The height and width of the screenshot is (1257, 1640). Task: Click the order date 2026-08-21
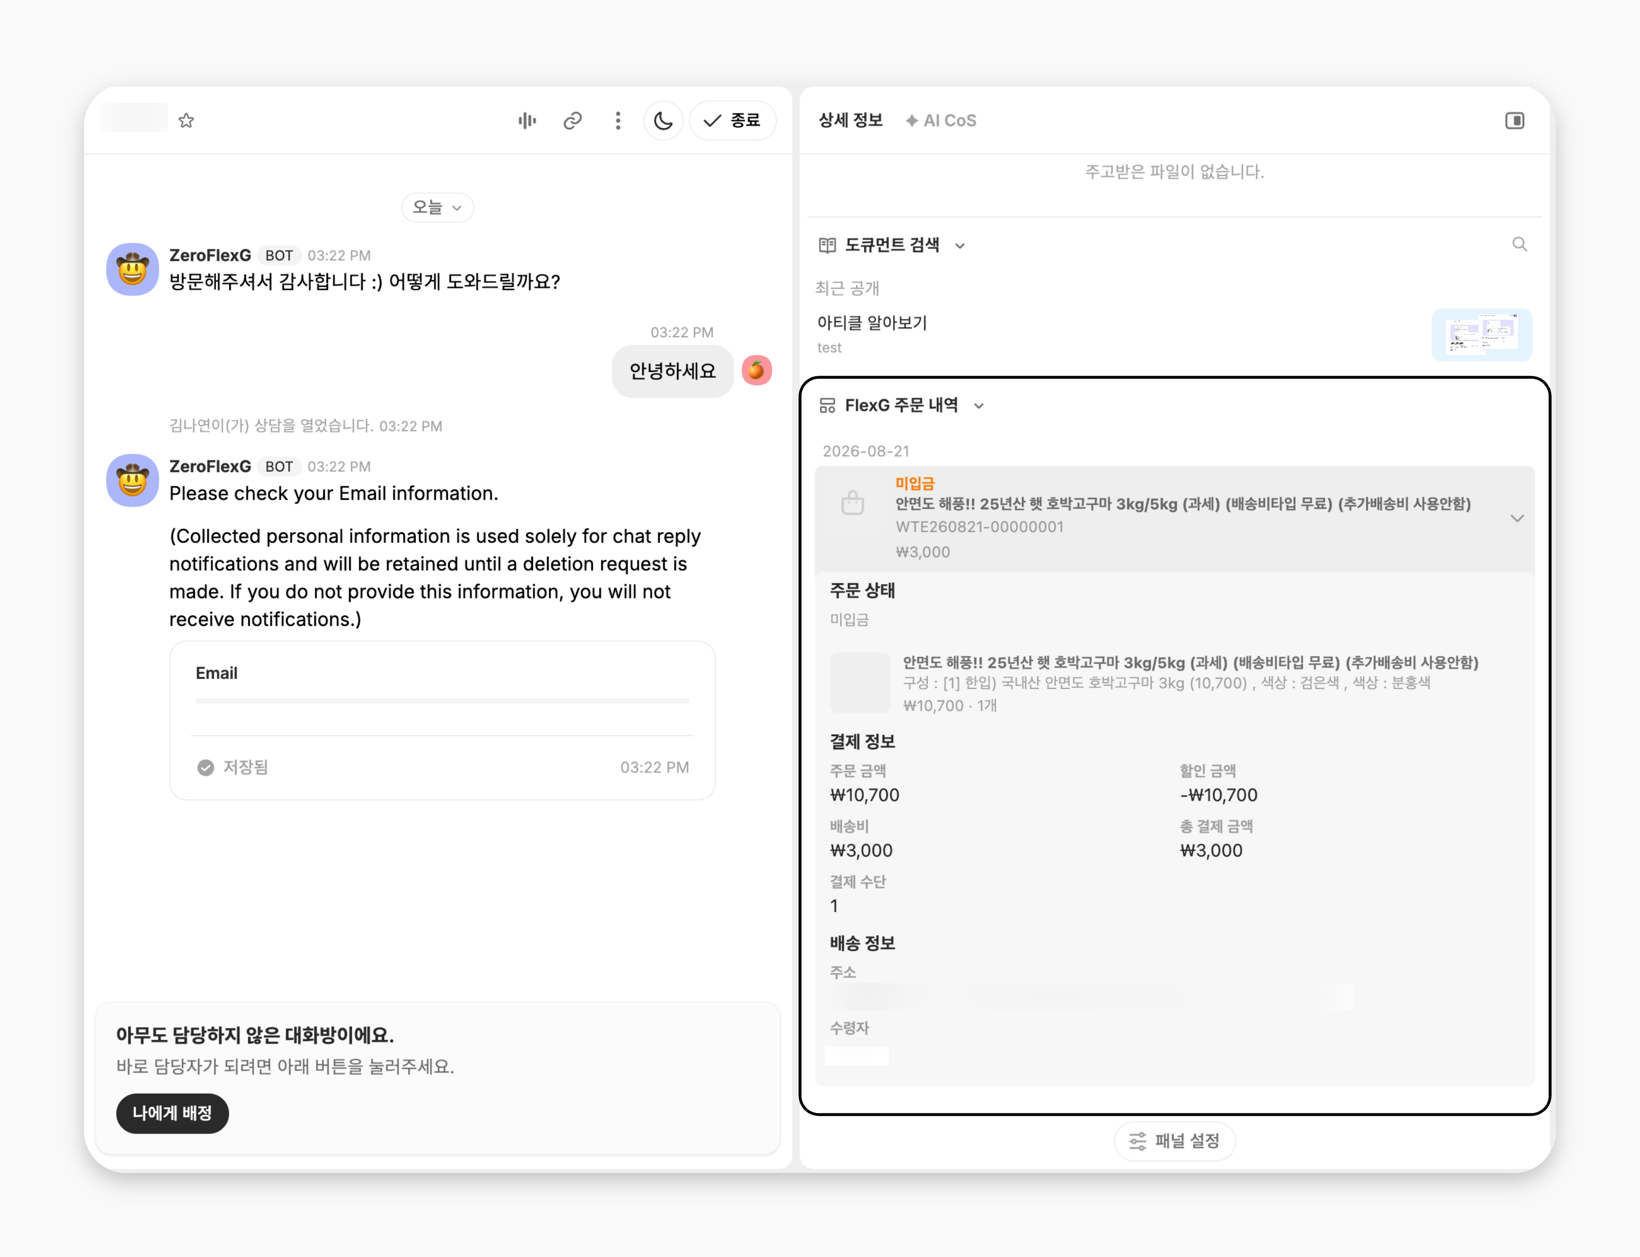(x=866, y=451)
